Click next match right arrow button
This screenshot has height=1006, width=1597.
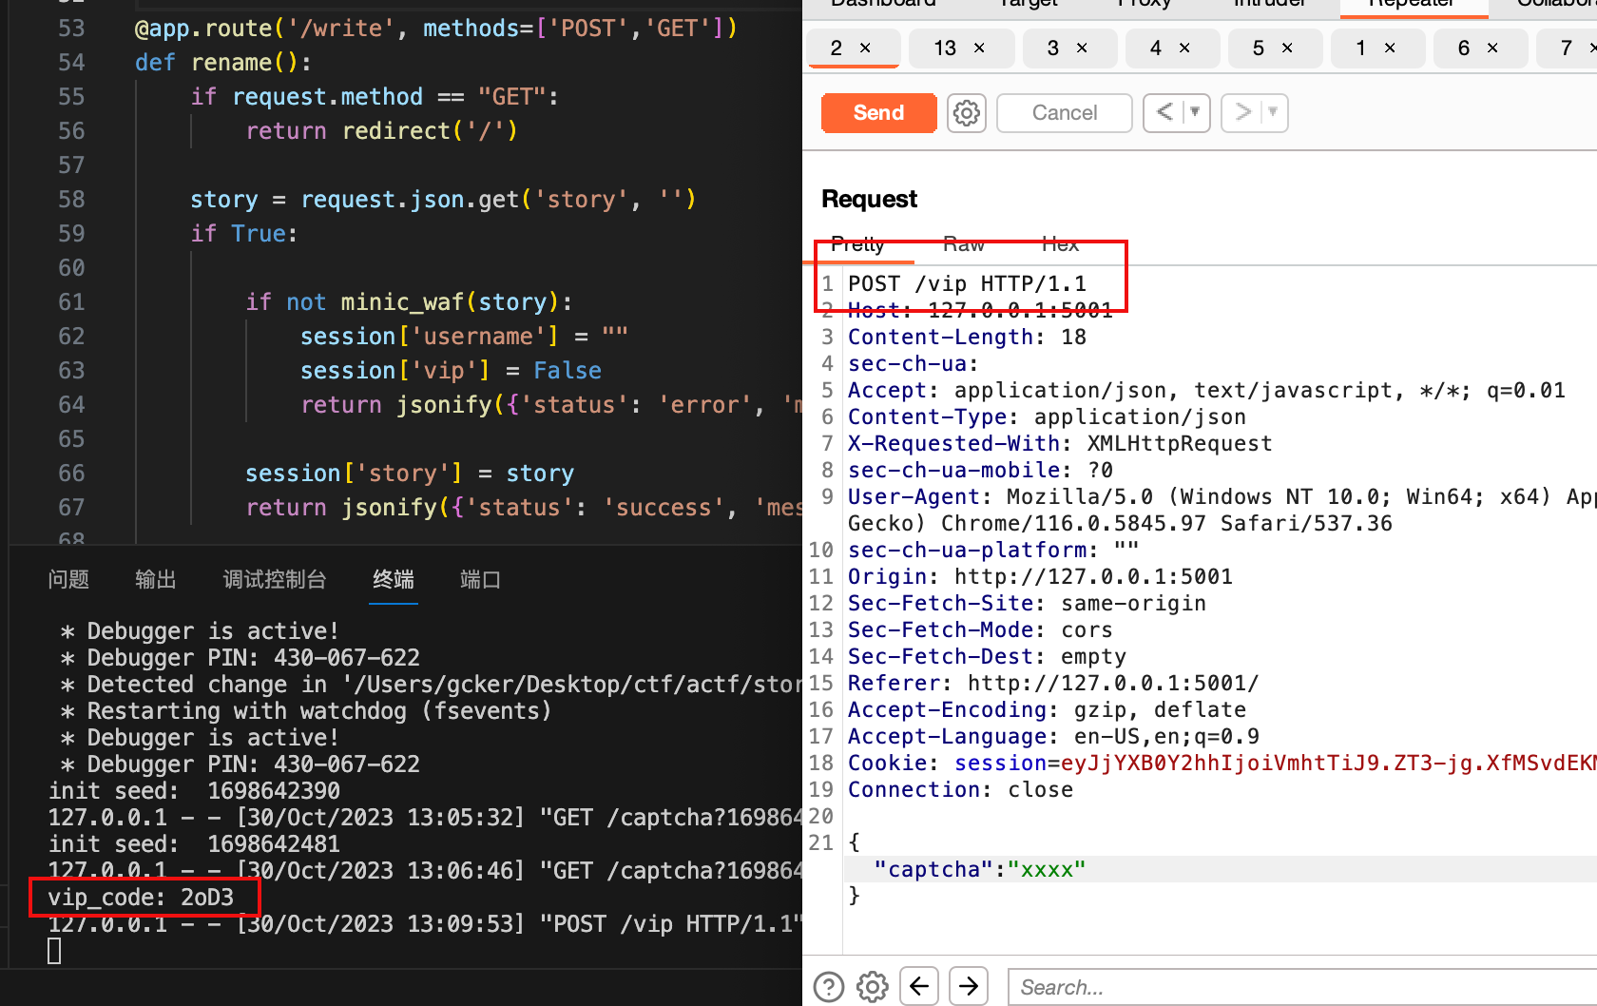point(969,986)
